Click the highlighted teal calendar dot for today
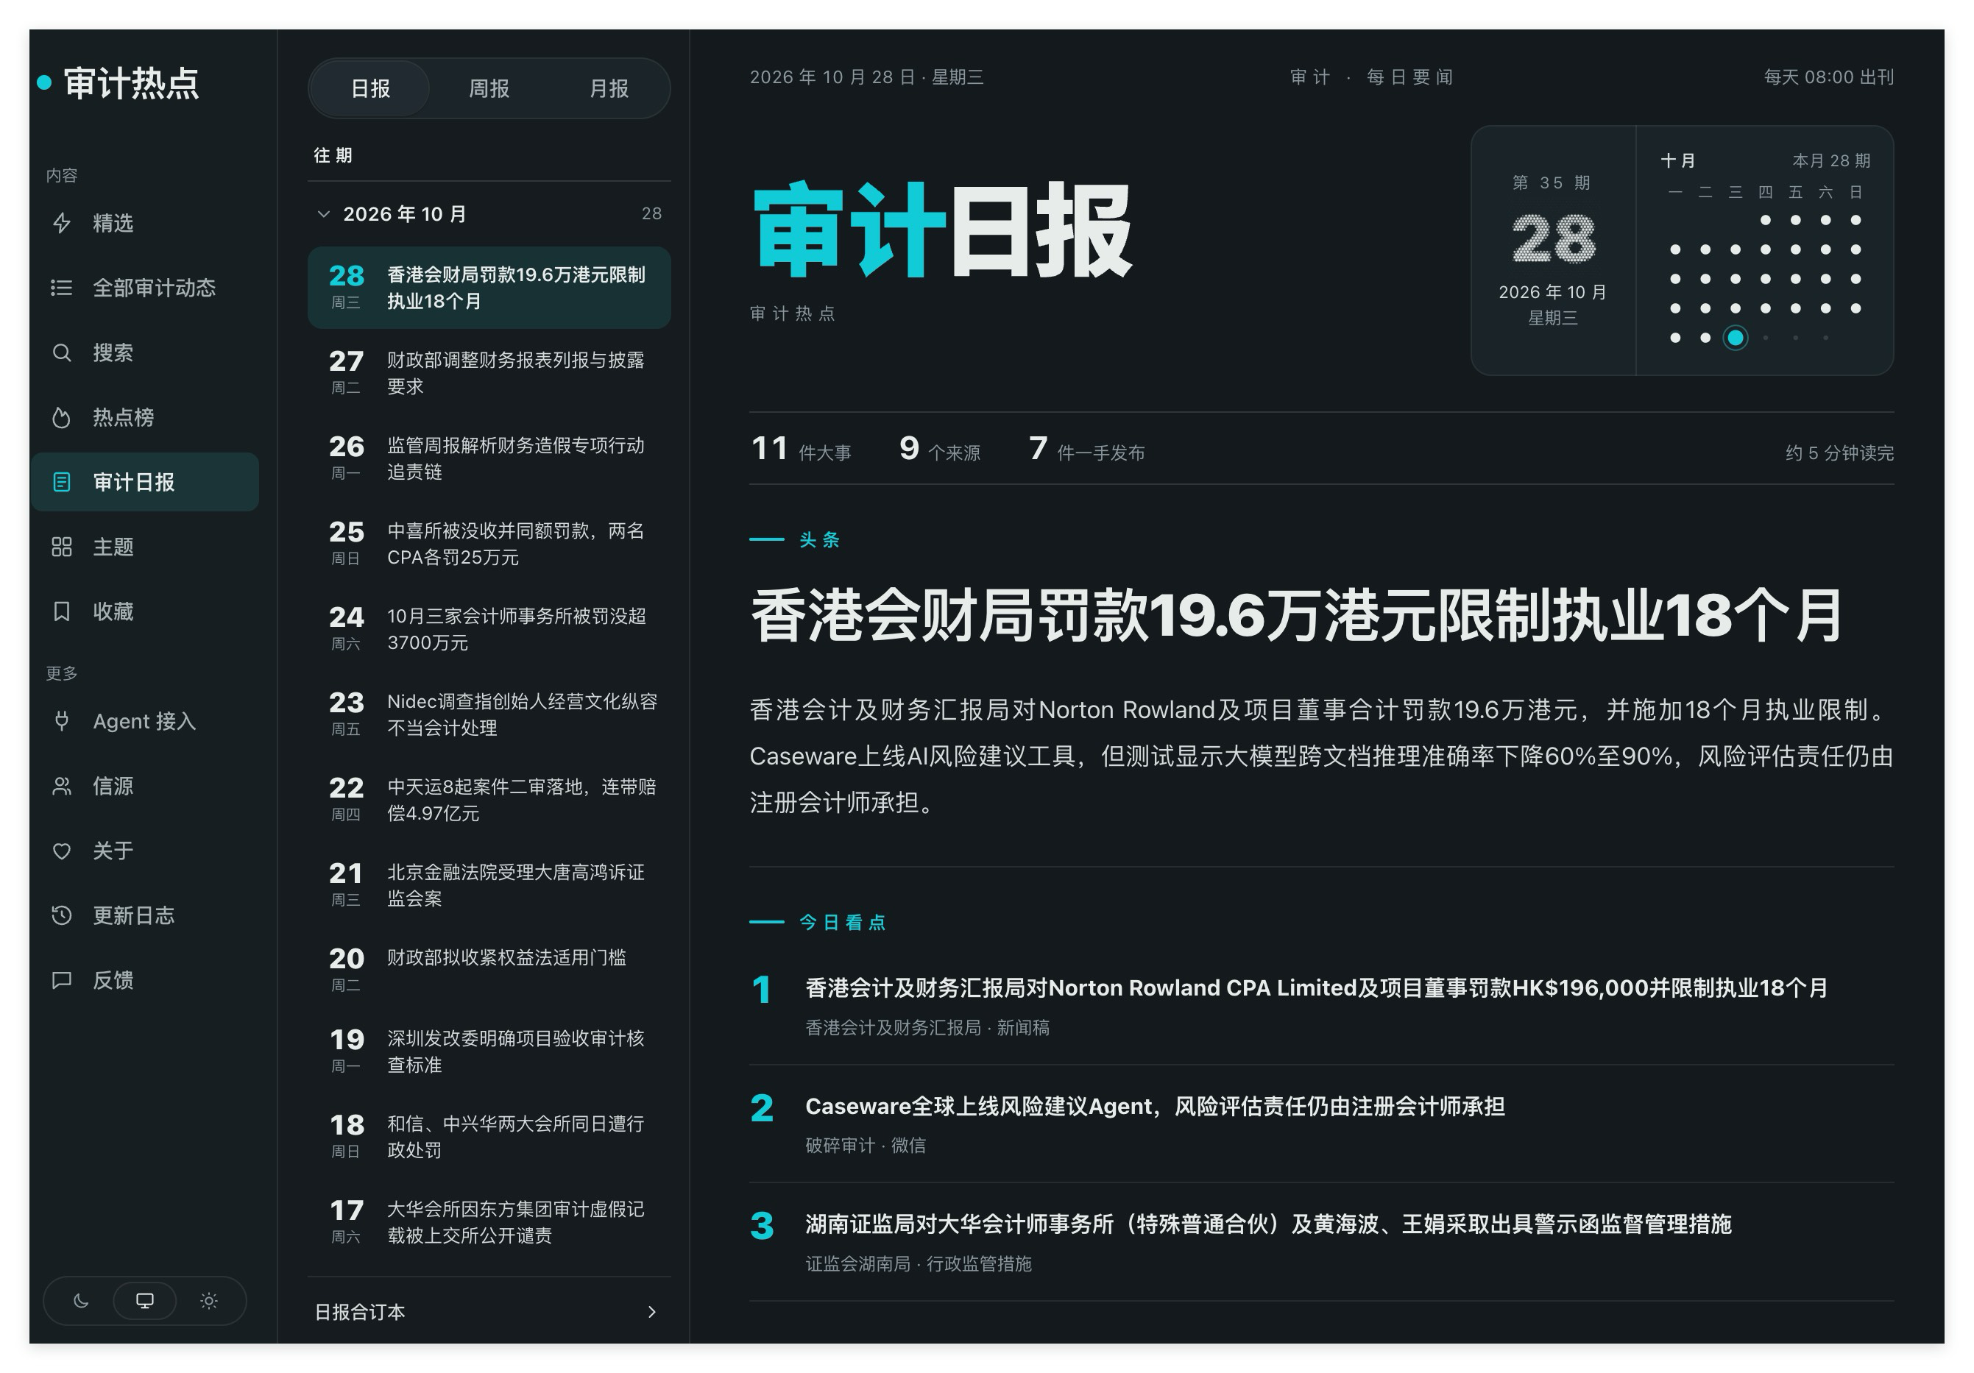 pyautogui.click(x=1735, y=338)
